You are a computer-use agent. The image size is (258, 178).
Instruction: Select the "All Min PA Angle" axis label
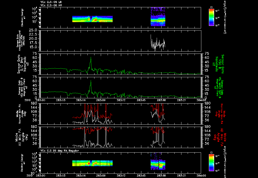(21, 137)
